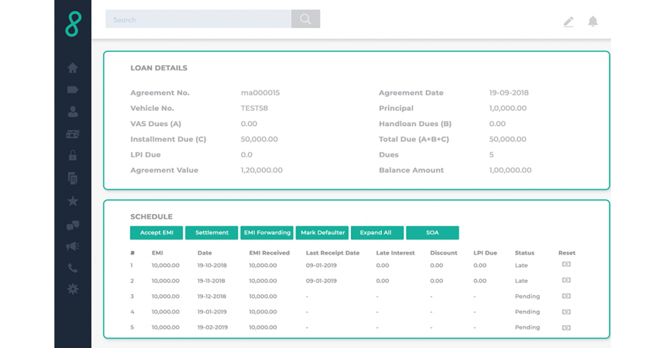The width and height of the screenshot is (666, 348).
Task: Click the padlock icon in sidebar
Action: [73, 156]
